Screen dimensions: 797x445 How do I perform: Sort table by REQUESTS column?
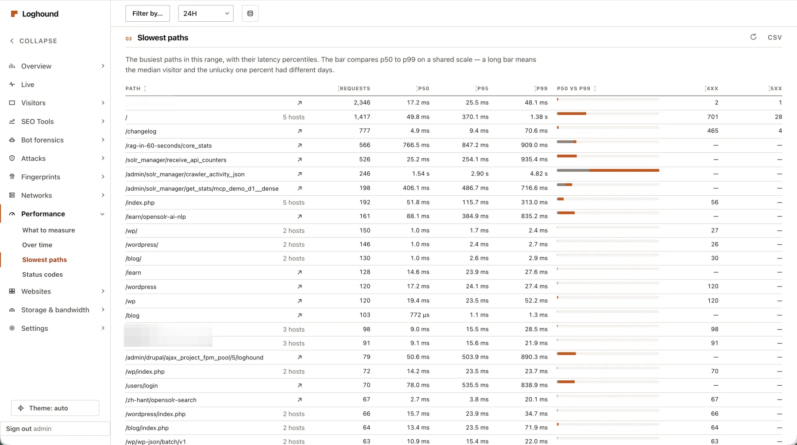(354, 89)
